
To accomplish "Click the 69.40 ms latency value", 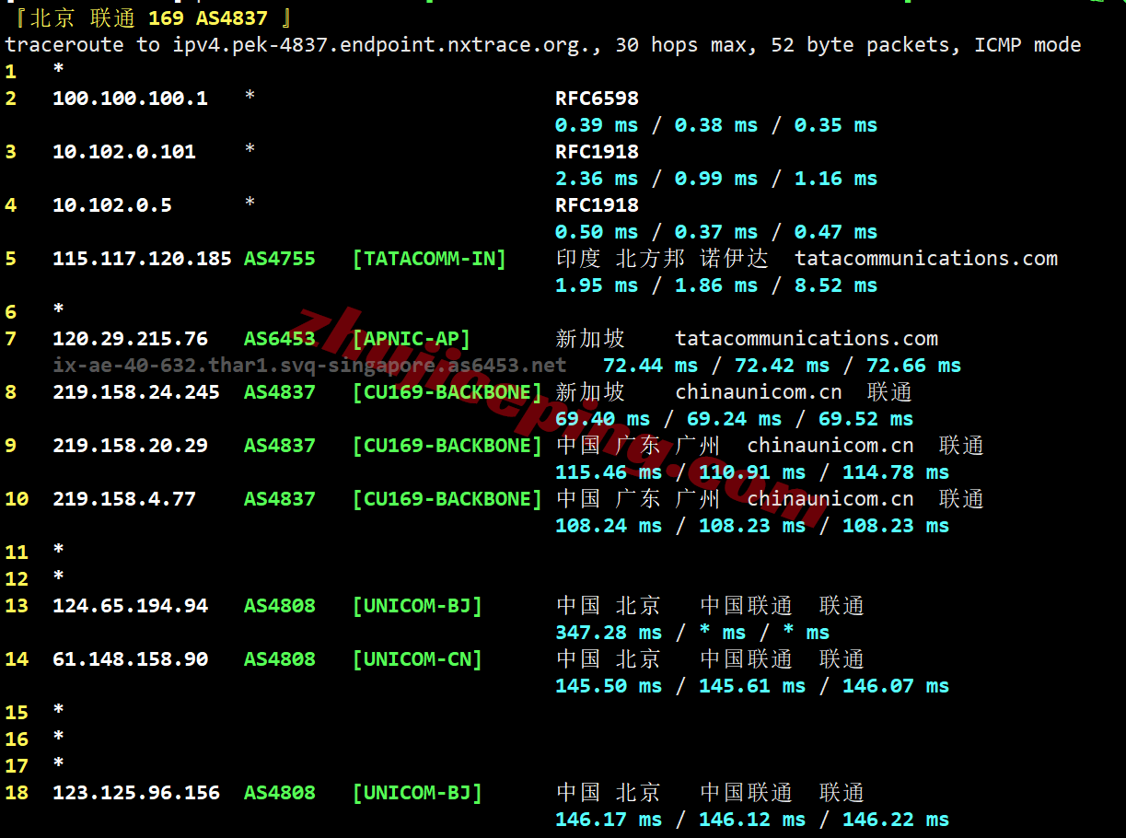I will (x=603, y=418).
